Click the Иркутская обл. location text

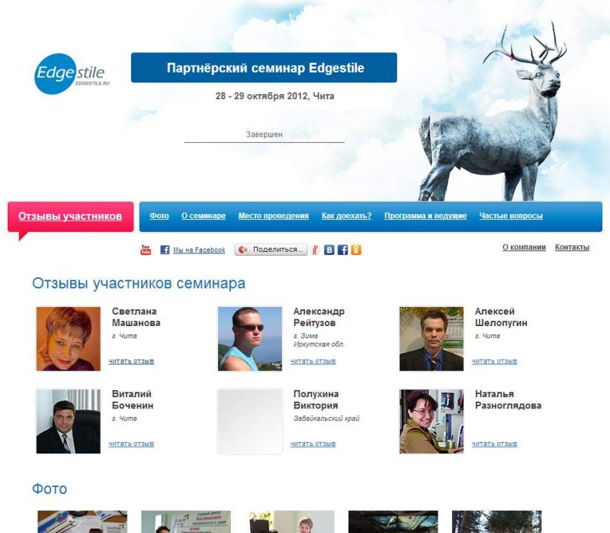click(x=319, y=344)
